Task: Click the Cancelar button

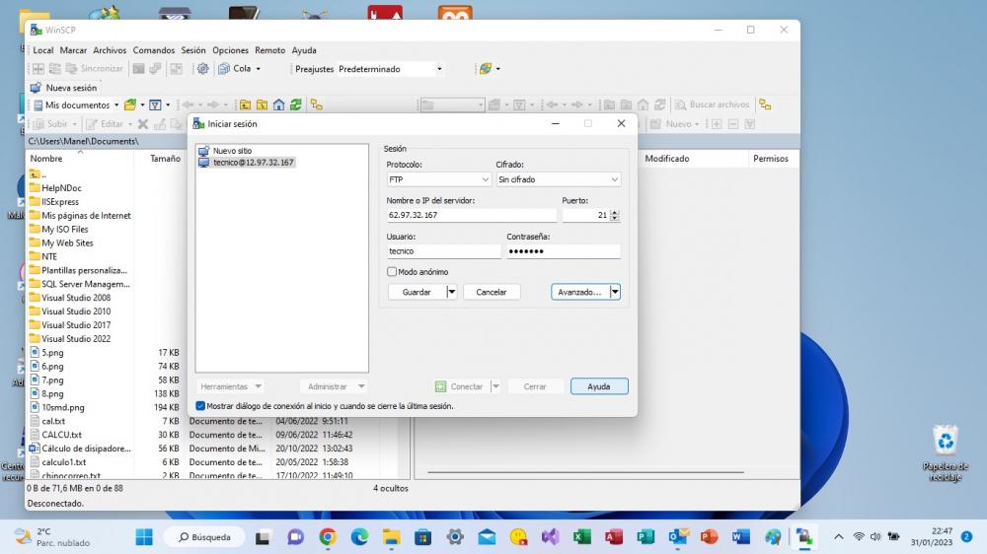Action: pyautogui.click(x=492, y=292)
